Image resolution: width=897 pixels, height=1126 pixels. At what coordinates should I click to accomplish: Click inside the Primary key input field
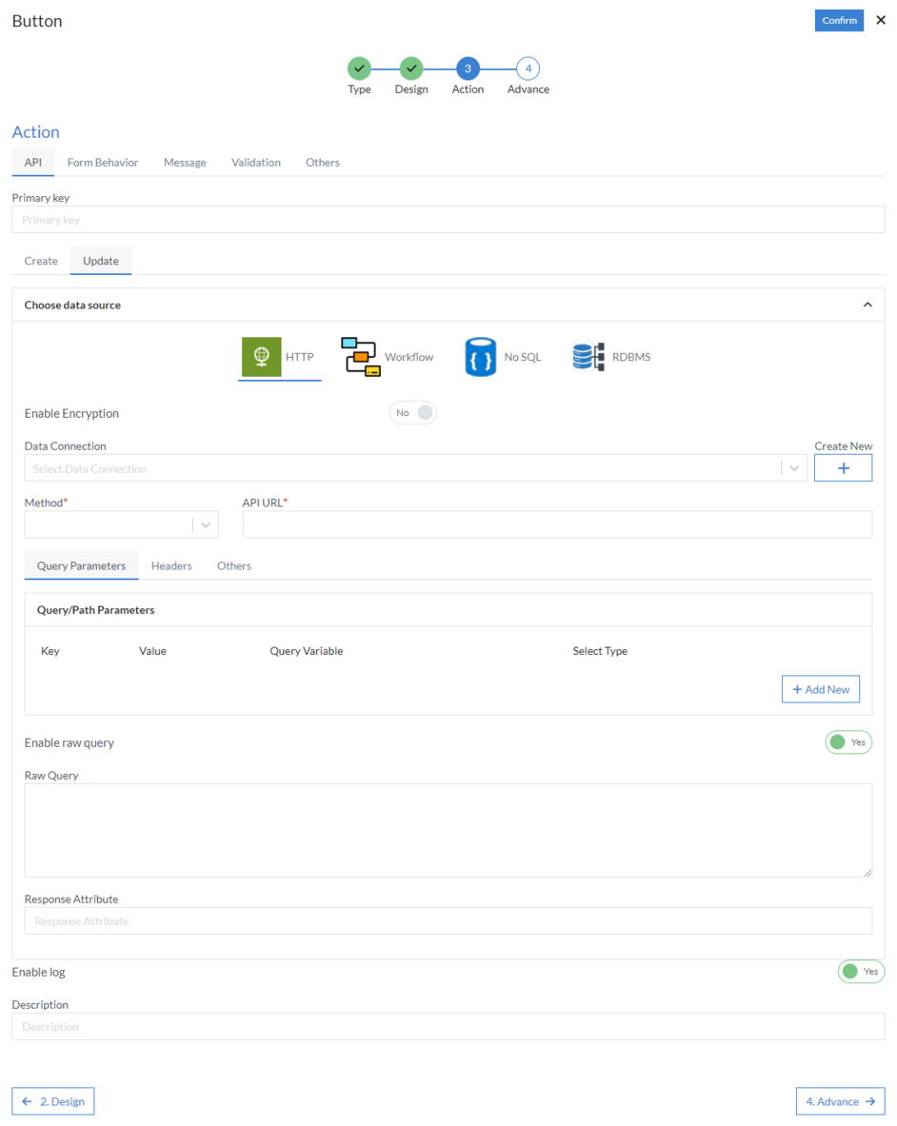[448, 219]
